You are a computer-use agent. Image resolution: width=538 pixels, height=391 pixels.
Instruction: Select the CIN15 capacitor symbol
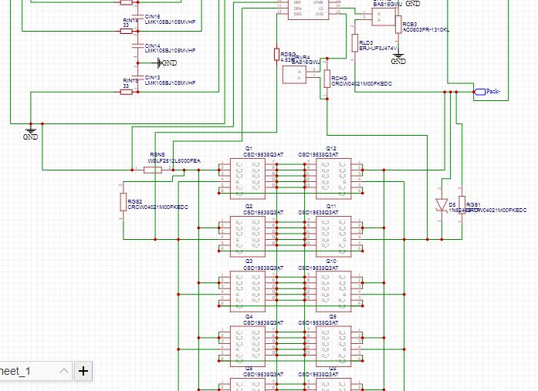pos(138,16)
